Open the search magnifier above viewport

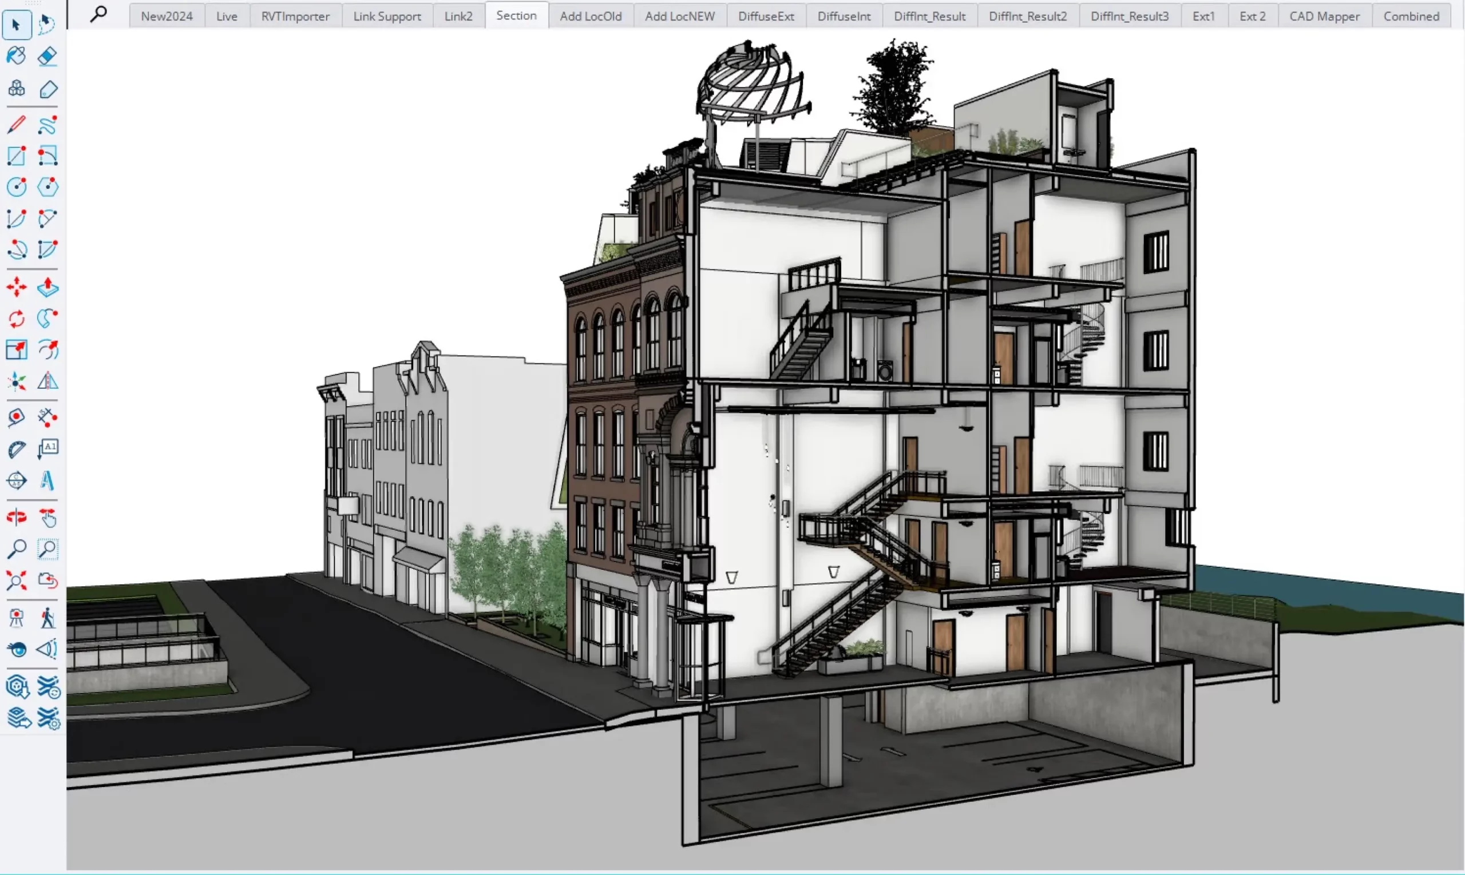pos(98,14)
